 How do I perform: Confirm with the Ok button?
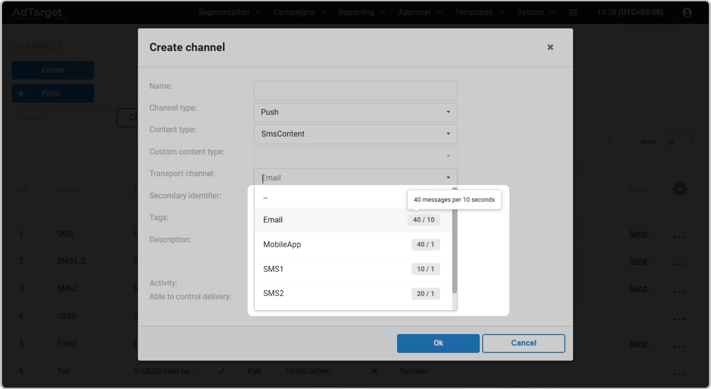click(x=438, y=343)
